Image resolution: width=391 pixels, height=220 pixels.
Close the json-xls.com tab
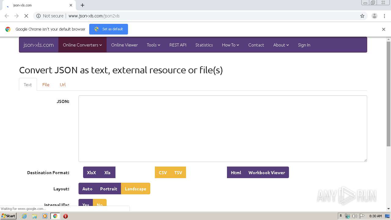[71, 5]
